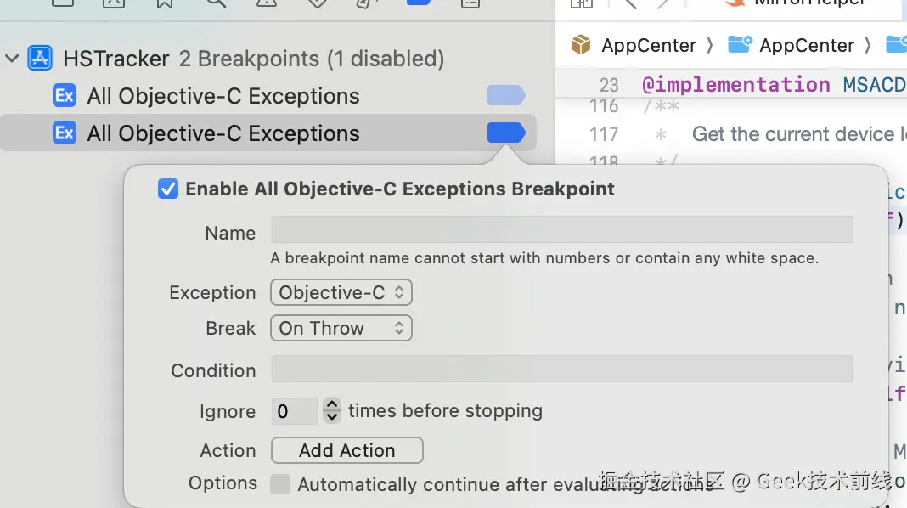Open the Report navigator icon
907x508 pixels.
470,3
